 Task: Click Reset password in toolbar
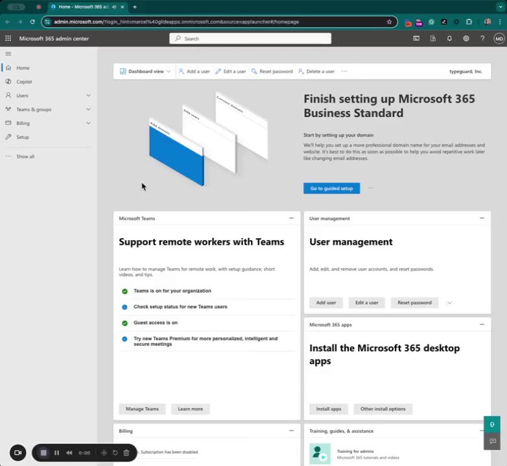coord(272,71)
